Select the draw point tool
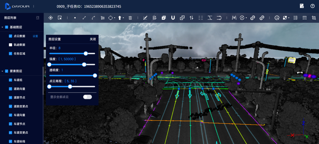319x144 pixels. [x=75, y=18]
